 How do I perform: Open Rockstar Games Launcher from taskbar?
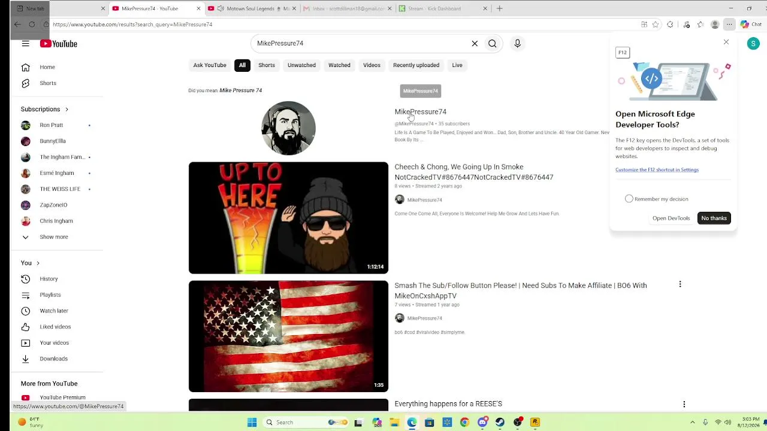click(x=535, y=423)
